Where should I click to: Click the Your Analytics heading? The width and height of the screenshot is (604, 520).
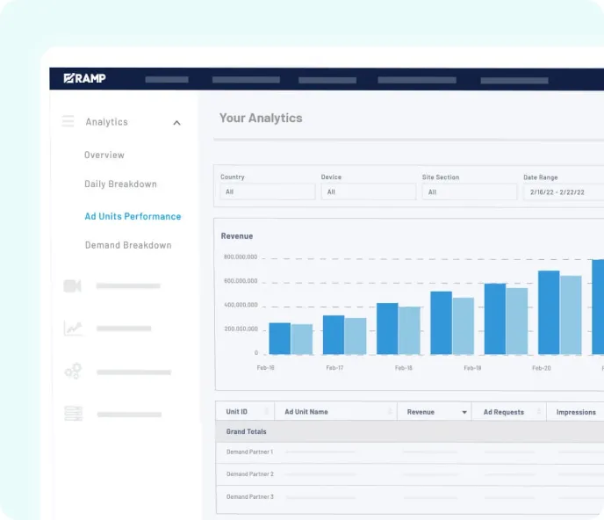click(x=261, y=118)
